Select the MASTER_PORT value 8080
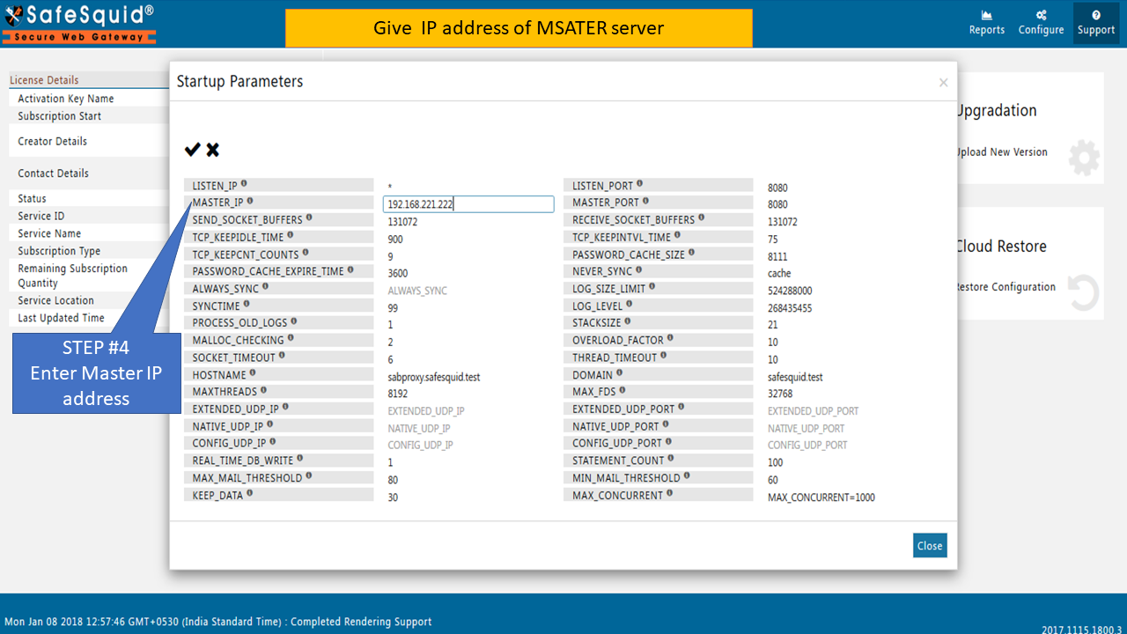The image size is (1127, 634). coord(777,204)
